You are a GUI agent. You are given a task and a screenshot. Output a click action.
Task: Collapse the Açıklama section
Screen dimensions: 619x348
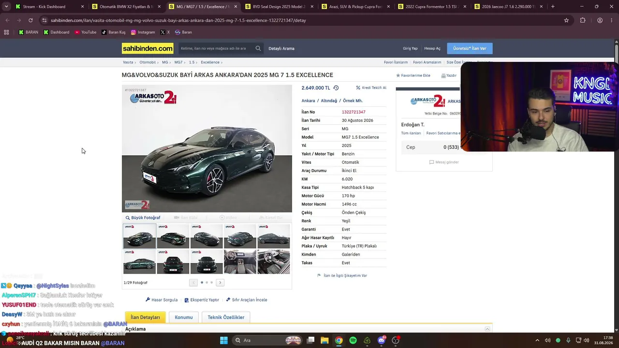tap(487, 329)
